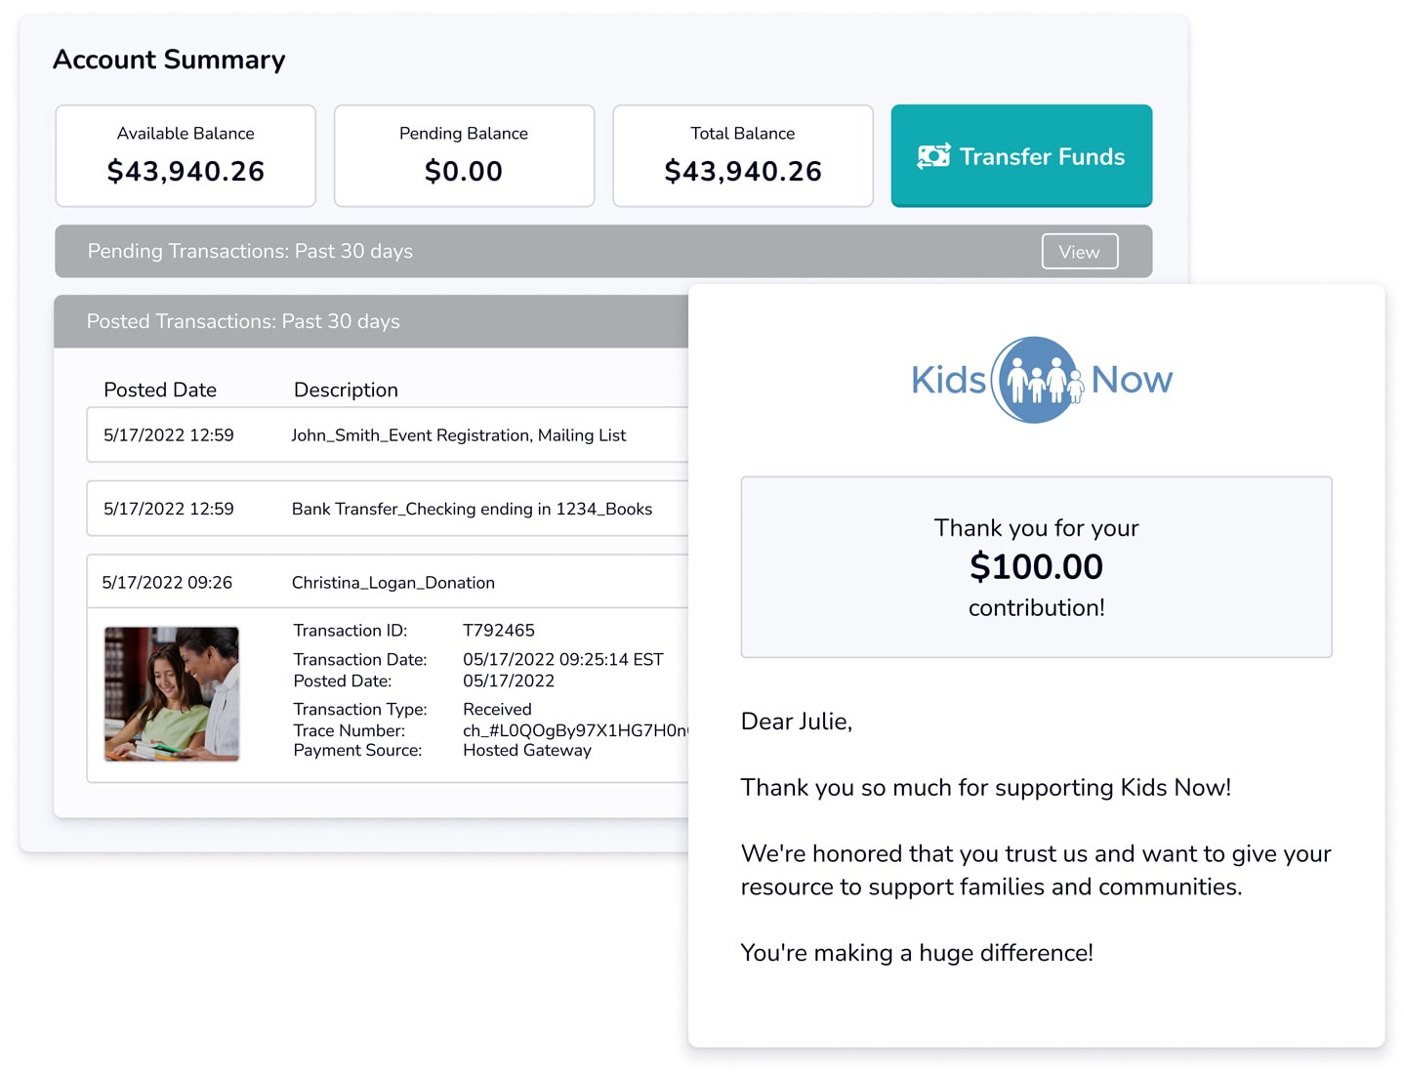Image resolution: width=1404 pixels, height=1072 pixels.
Task: Select the Pending Balance card
Action: [464, 156]
